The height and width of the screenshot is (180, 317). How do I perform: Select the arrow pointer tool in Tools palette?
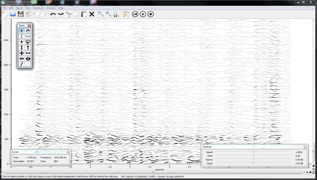click(x=21, y=31)
